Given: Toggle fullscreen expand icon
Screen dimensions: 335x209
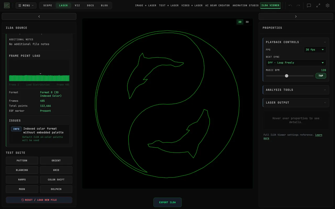Looking at the screenshot, I should pos(318,5).
